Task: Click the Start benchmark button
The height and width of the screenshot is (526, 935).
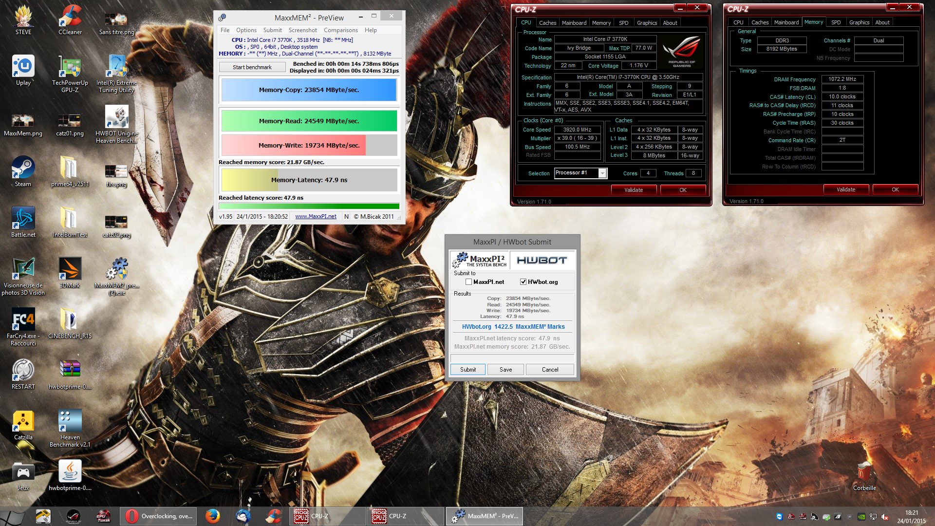Action: tap(252, 67)
